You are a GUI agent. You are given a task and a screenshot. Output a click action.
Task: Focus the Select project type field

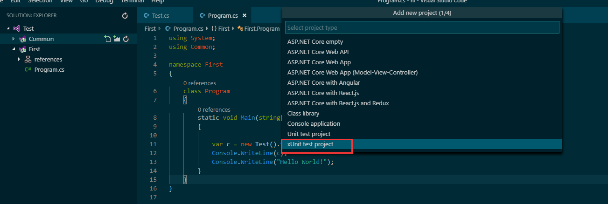422,28
